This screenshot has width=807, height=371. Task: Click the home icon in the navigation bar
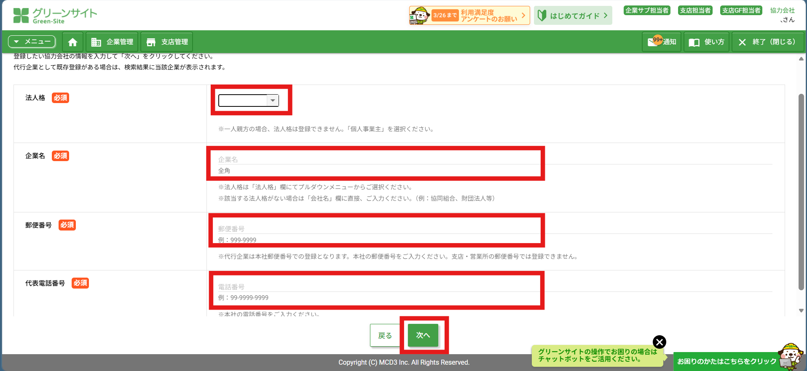72,42
